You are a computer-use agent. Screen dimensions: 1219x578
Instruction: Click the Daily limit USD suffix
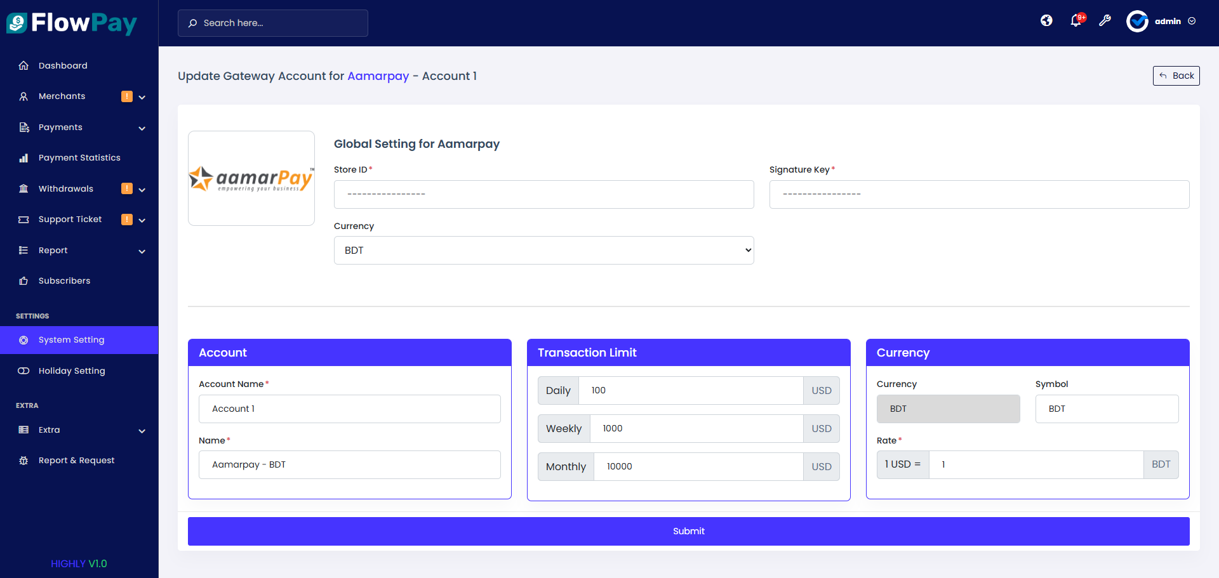pyautogui.click(x=822, y=390)
